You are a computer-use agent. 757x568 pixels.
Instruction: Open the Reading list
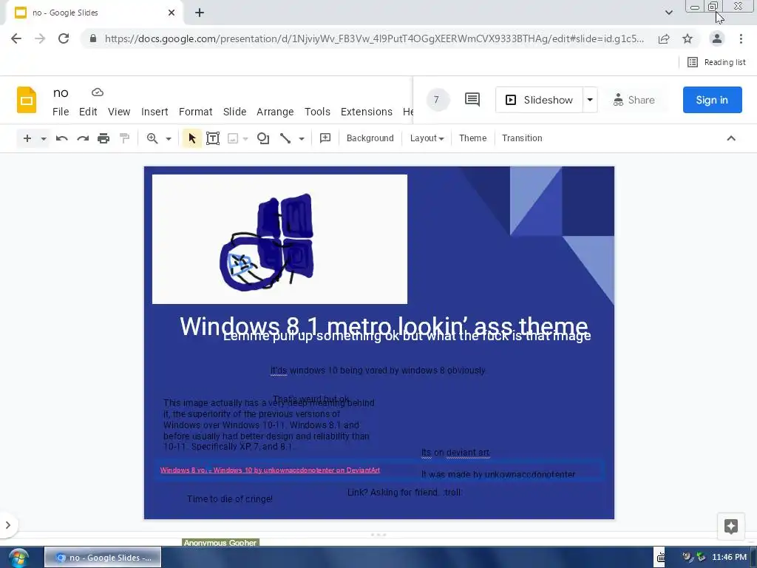click(716, 62)
